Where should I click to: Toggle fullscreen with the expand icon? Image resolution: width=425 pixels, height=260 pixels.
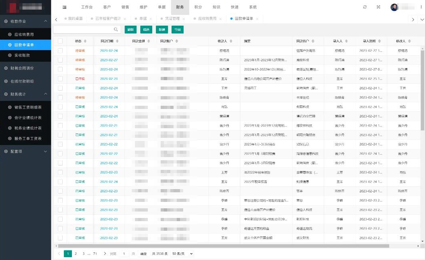[378, 7]
